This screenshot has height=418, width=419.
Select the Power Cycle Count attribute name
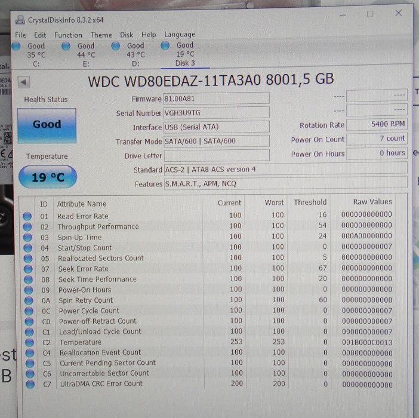coord(89,311)
